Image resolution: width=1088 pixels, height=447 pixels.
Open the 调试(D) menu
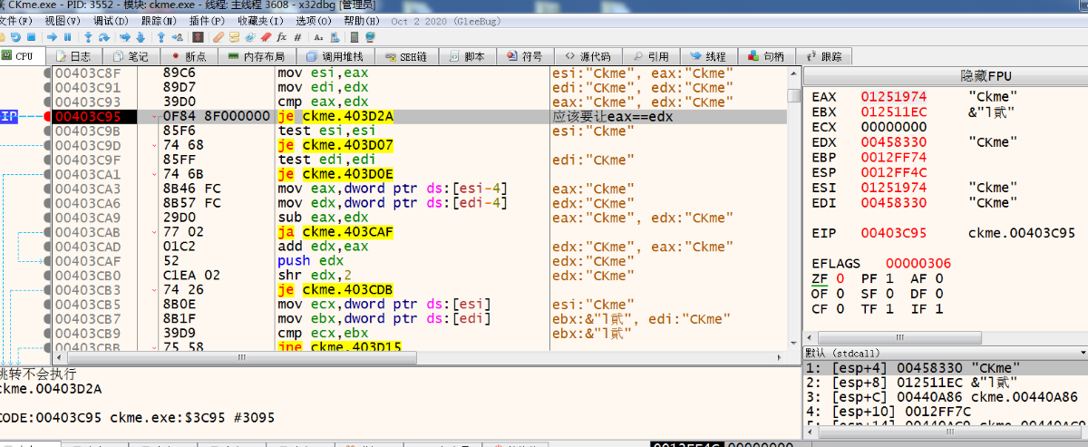110,20
